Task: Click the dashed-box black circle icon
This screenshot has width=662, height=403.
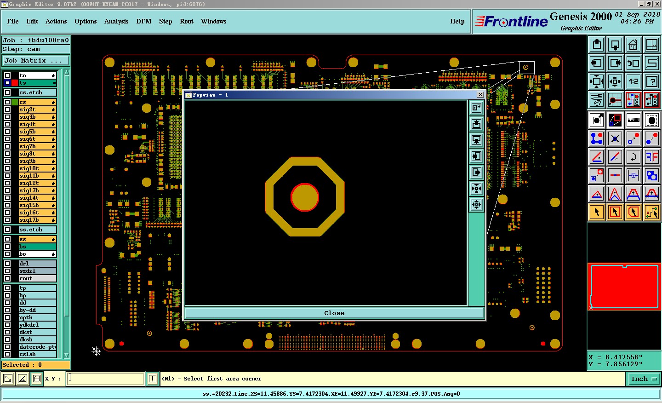Action: 652,120
